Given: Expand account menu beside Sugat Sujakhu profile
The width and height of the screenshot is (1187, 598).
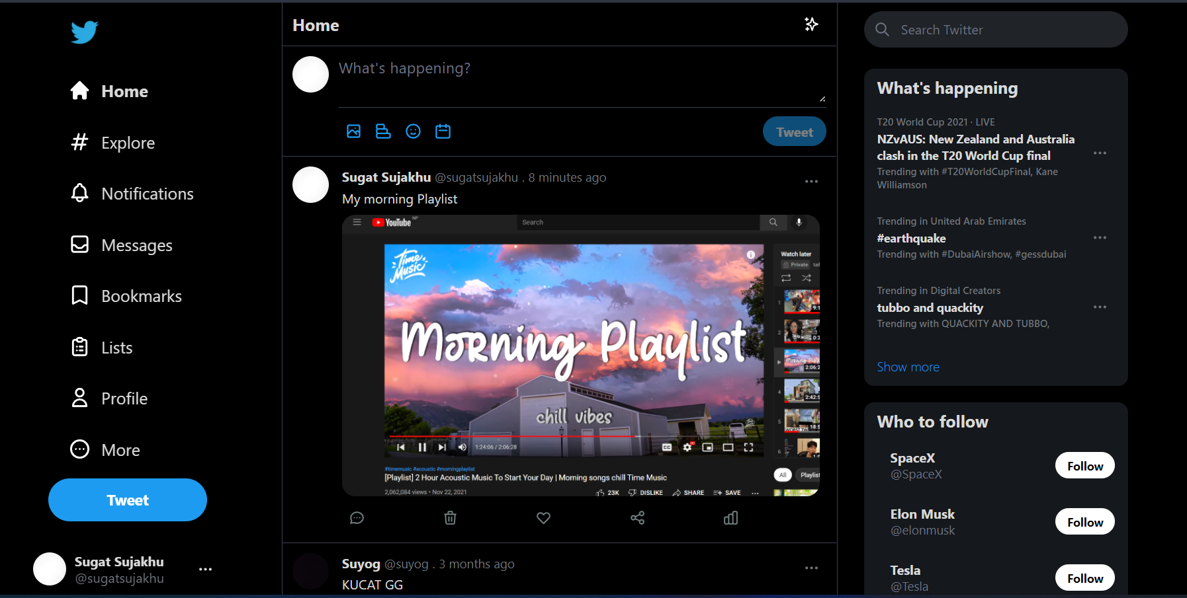Looking at the screenshot, I should 205,569.
